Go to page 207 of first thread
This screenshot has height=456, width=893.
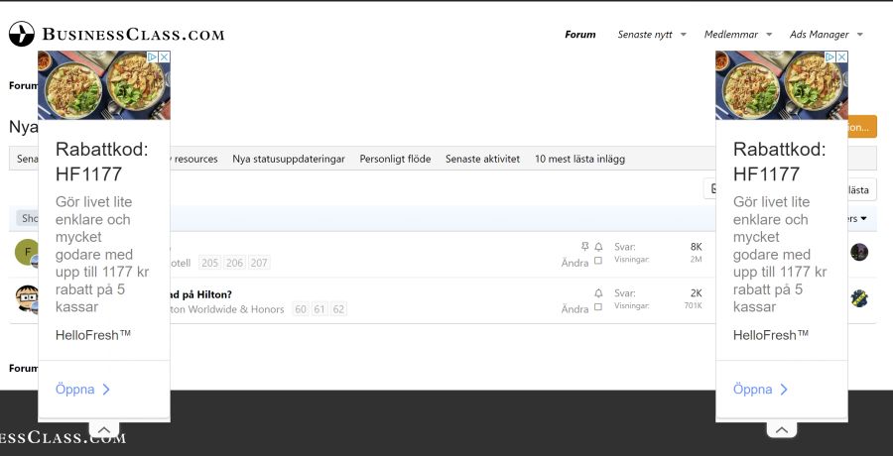259,263
